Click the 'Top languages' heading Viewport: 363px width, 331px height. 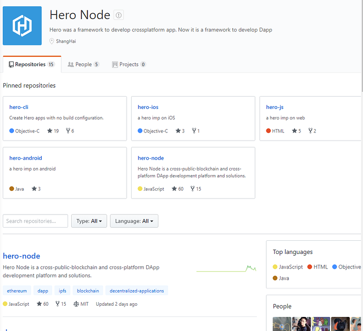tap(293, 252)
